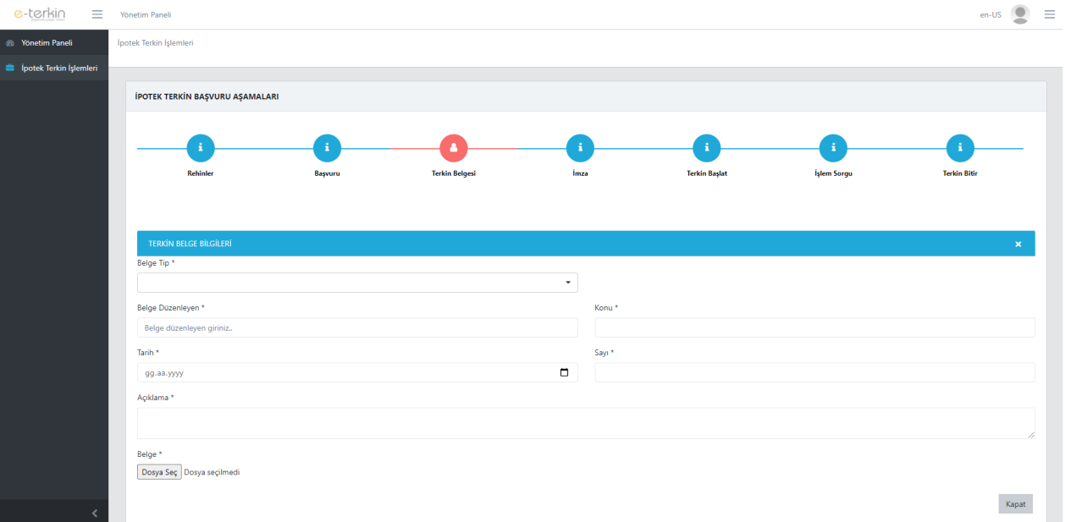The image size is (1065, 522).
Task: Click the Kapat button
Action: (1015, 504)
